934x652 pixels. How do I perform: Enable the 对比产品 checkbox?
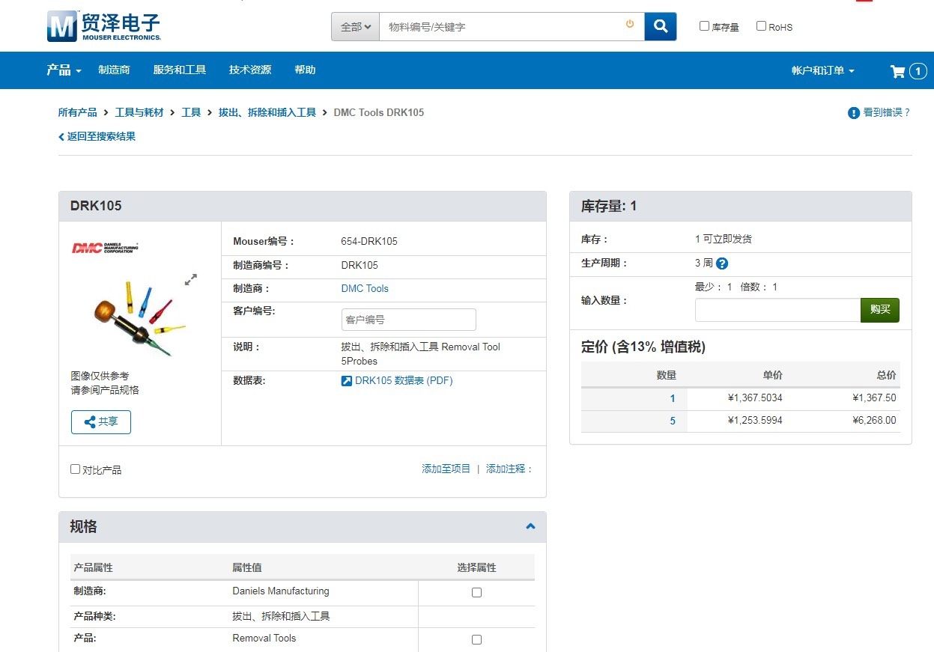(75, 469)
